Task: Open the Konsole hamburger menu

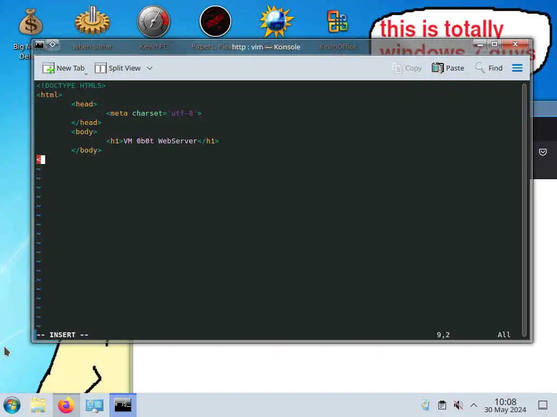Action: [x=517, y=68]
